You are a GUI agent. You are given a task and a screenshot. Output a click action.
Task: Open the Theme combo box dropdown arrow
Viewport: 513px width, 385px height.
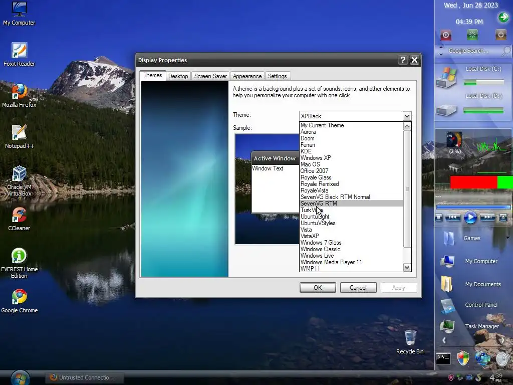pyautogui.click(x=407, y=116)
